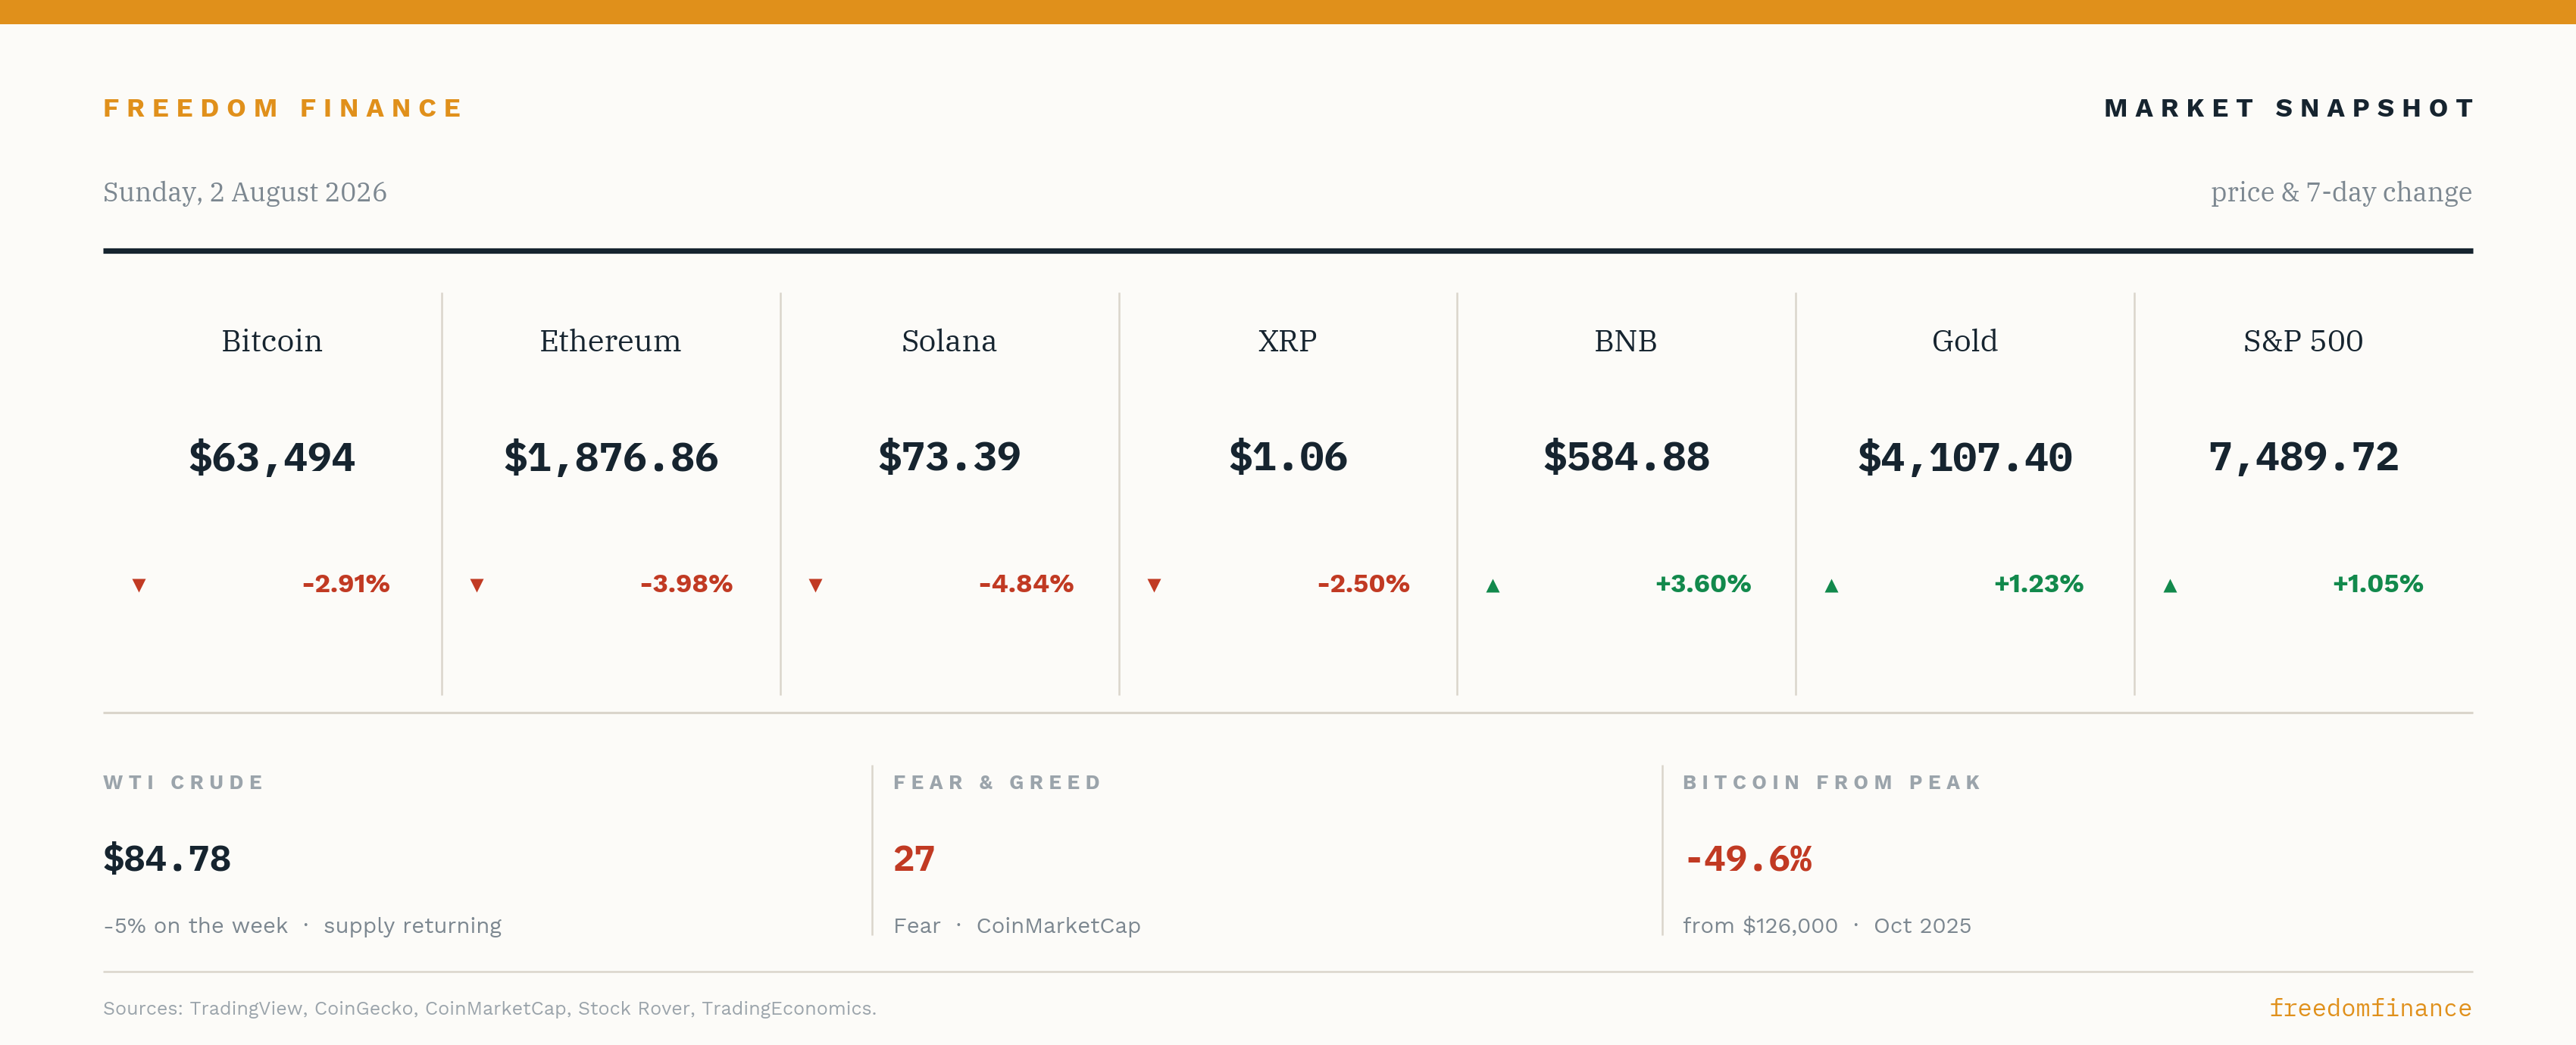The height and width of the screenshot is (1045, 2576).
Task: Click the Freedom Finance header logo text
Action: pos(283,108)
